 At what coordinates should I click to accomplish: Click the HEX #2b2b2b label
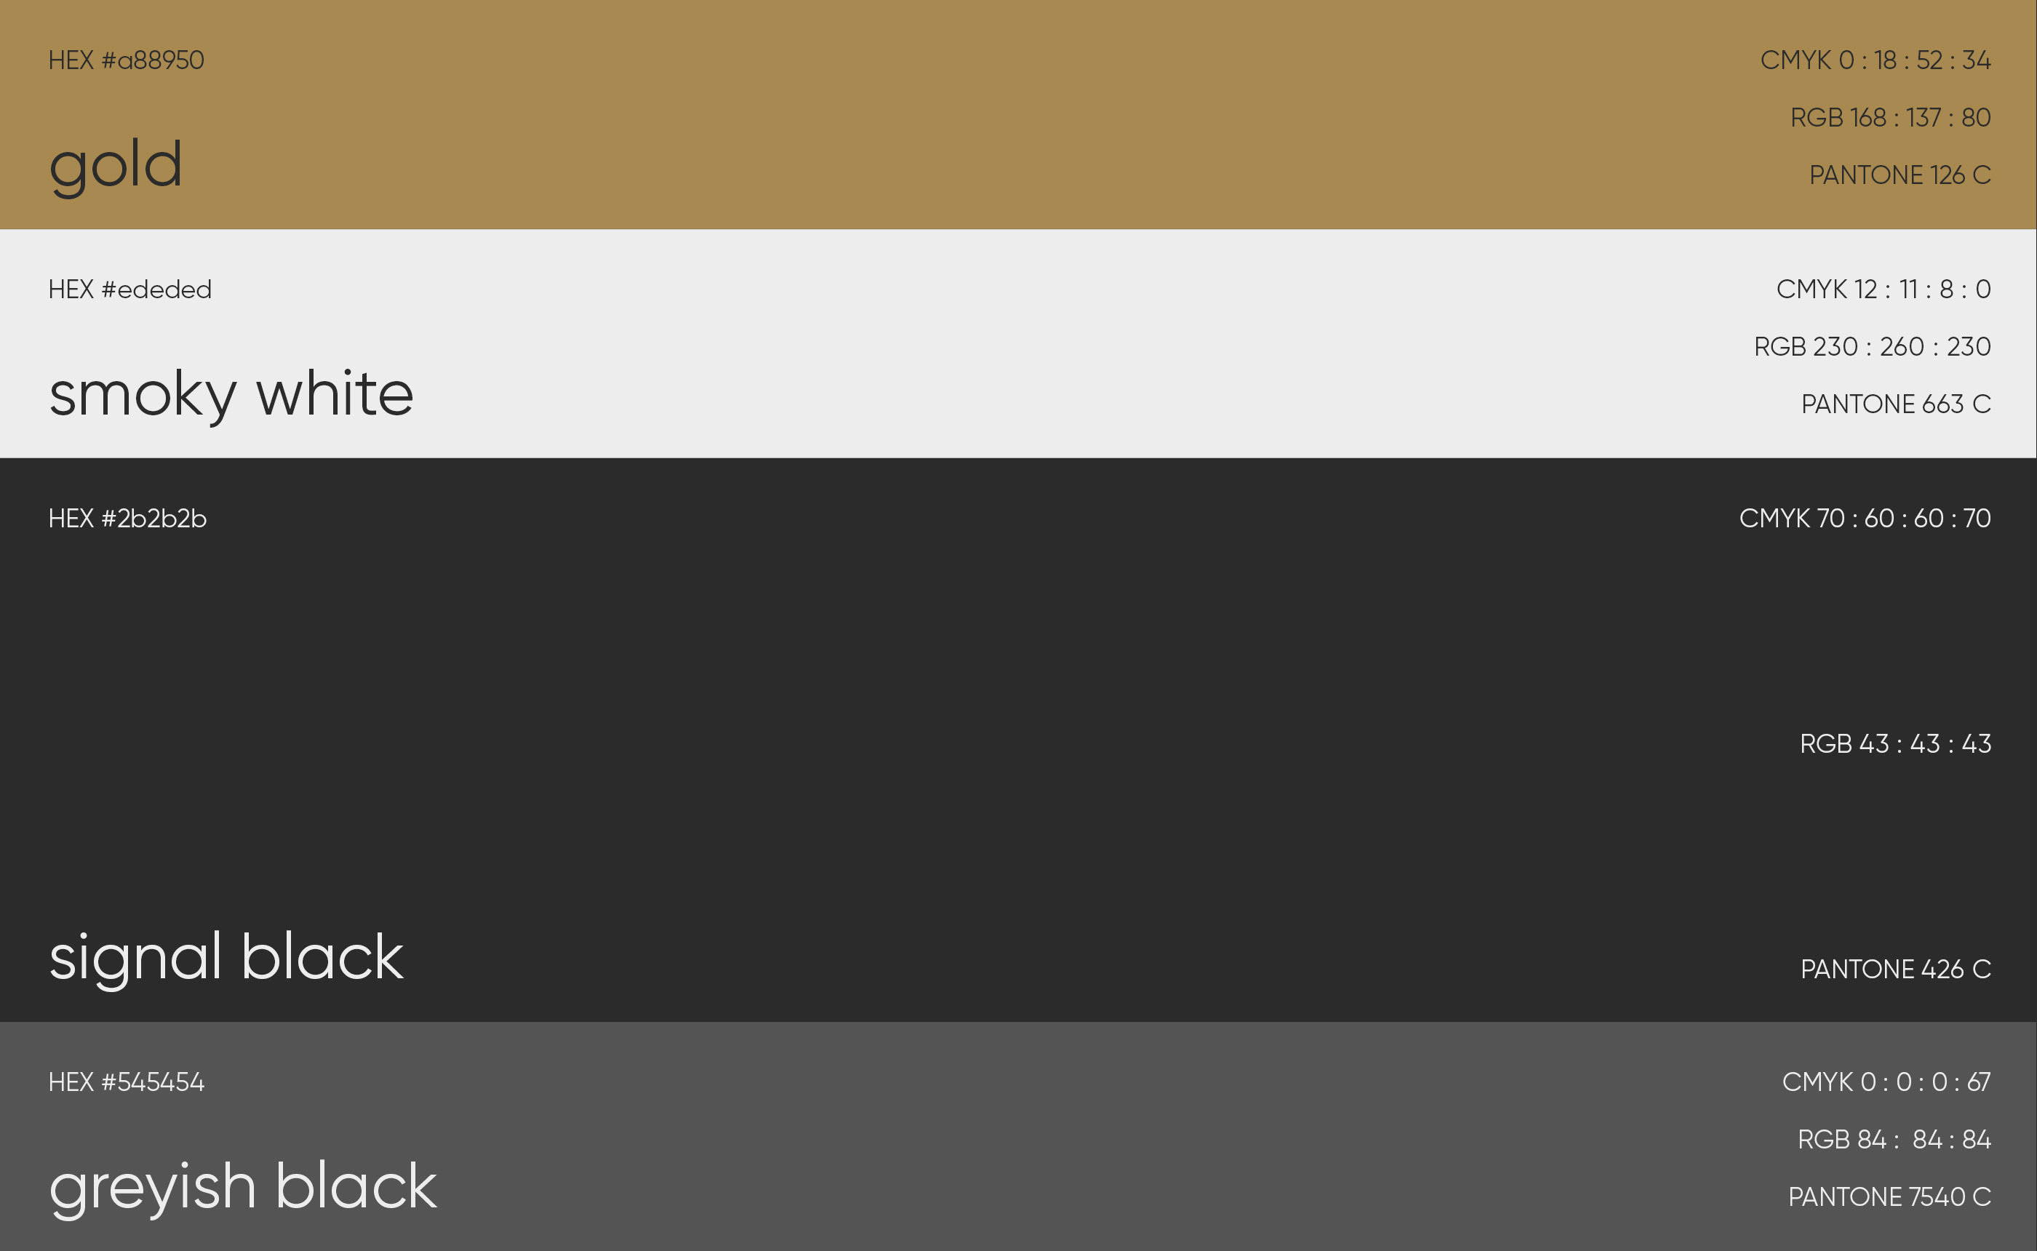pyautogui.click(x=127, y=519)
